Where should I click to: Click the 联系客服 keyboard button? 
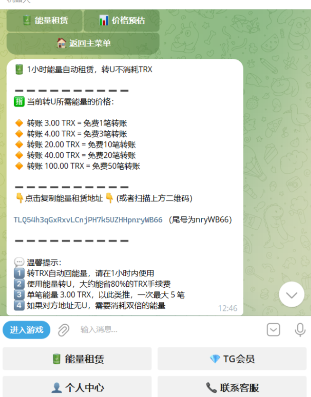coord(232,387)
